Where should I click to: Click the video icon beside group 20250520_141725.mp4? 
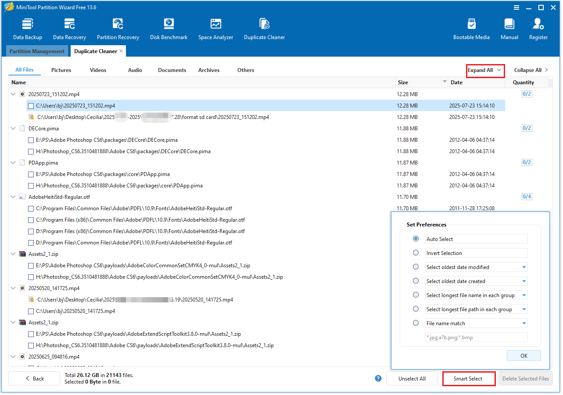[22, 288]
